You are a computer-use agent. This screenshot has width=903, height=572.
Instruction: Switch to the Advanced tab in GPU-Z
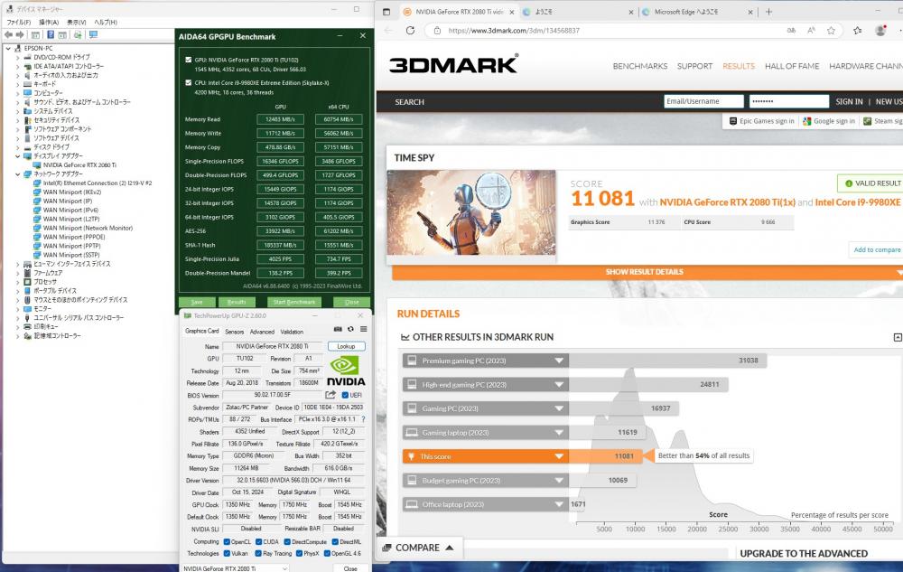pyautogui.click(x=262, y=332)
